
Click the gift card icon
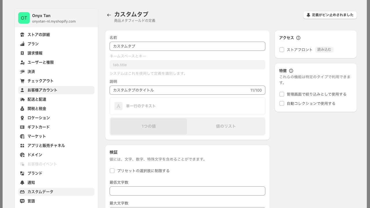tap(22, 127)
